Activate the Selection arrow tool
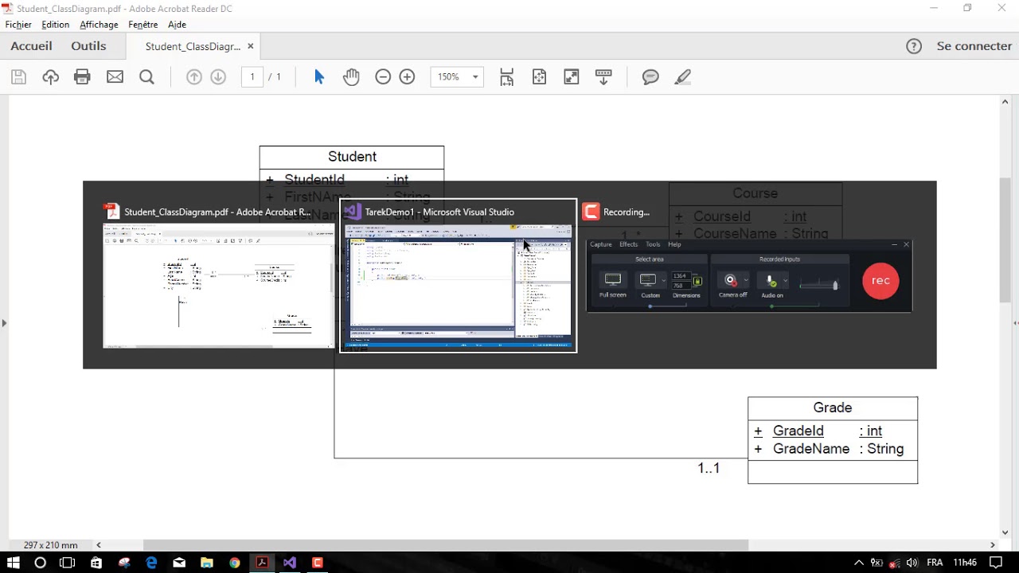The height and width of the screenshot is (573, 1019). [x=319, y=77]
